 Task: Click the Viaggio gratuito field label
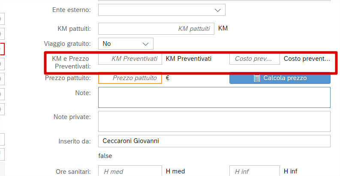pos(67,44)
